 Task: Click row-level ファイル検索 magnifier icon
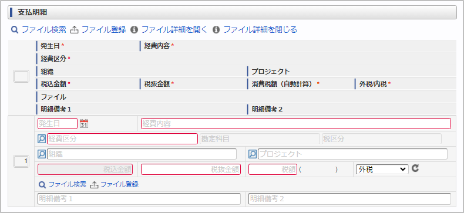(43, 185)
